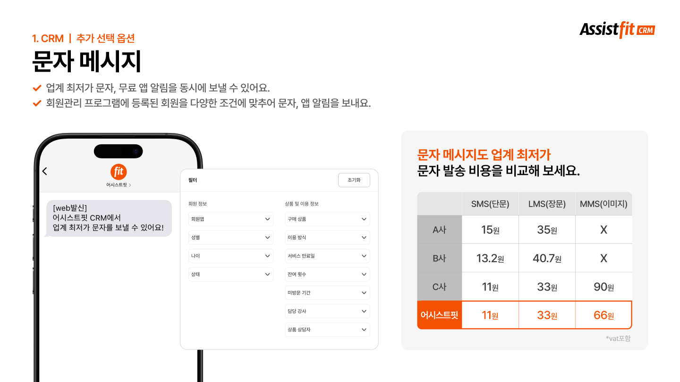Click the web발신 message bubble

pyautogui.click(x=109, y=218)
